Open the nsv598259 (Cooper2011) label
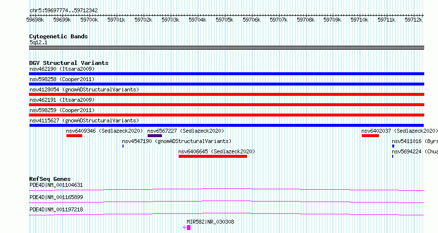 click(62, 110)
